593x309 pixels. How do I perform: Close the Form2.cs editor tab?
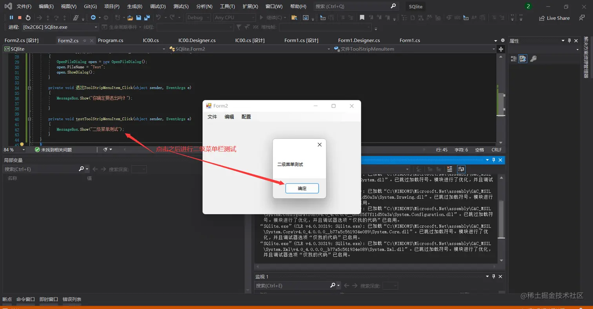click(92, 40)
